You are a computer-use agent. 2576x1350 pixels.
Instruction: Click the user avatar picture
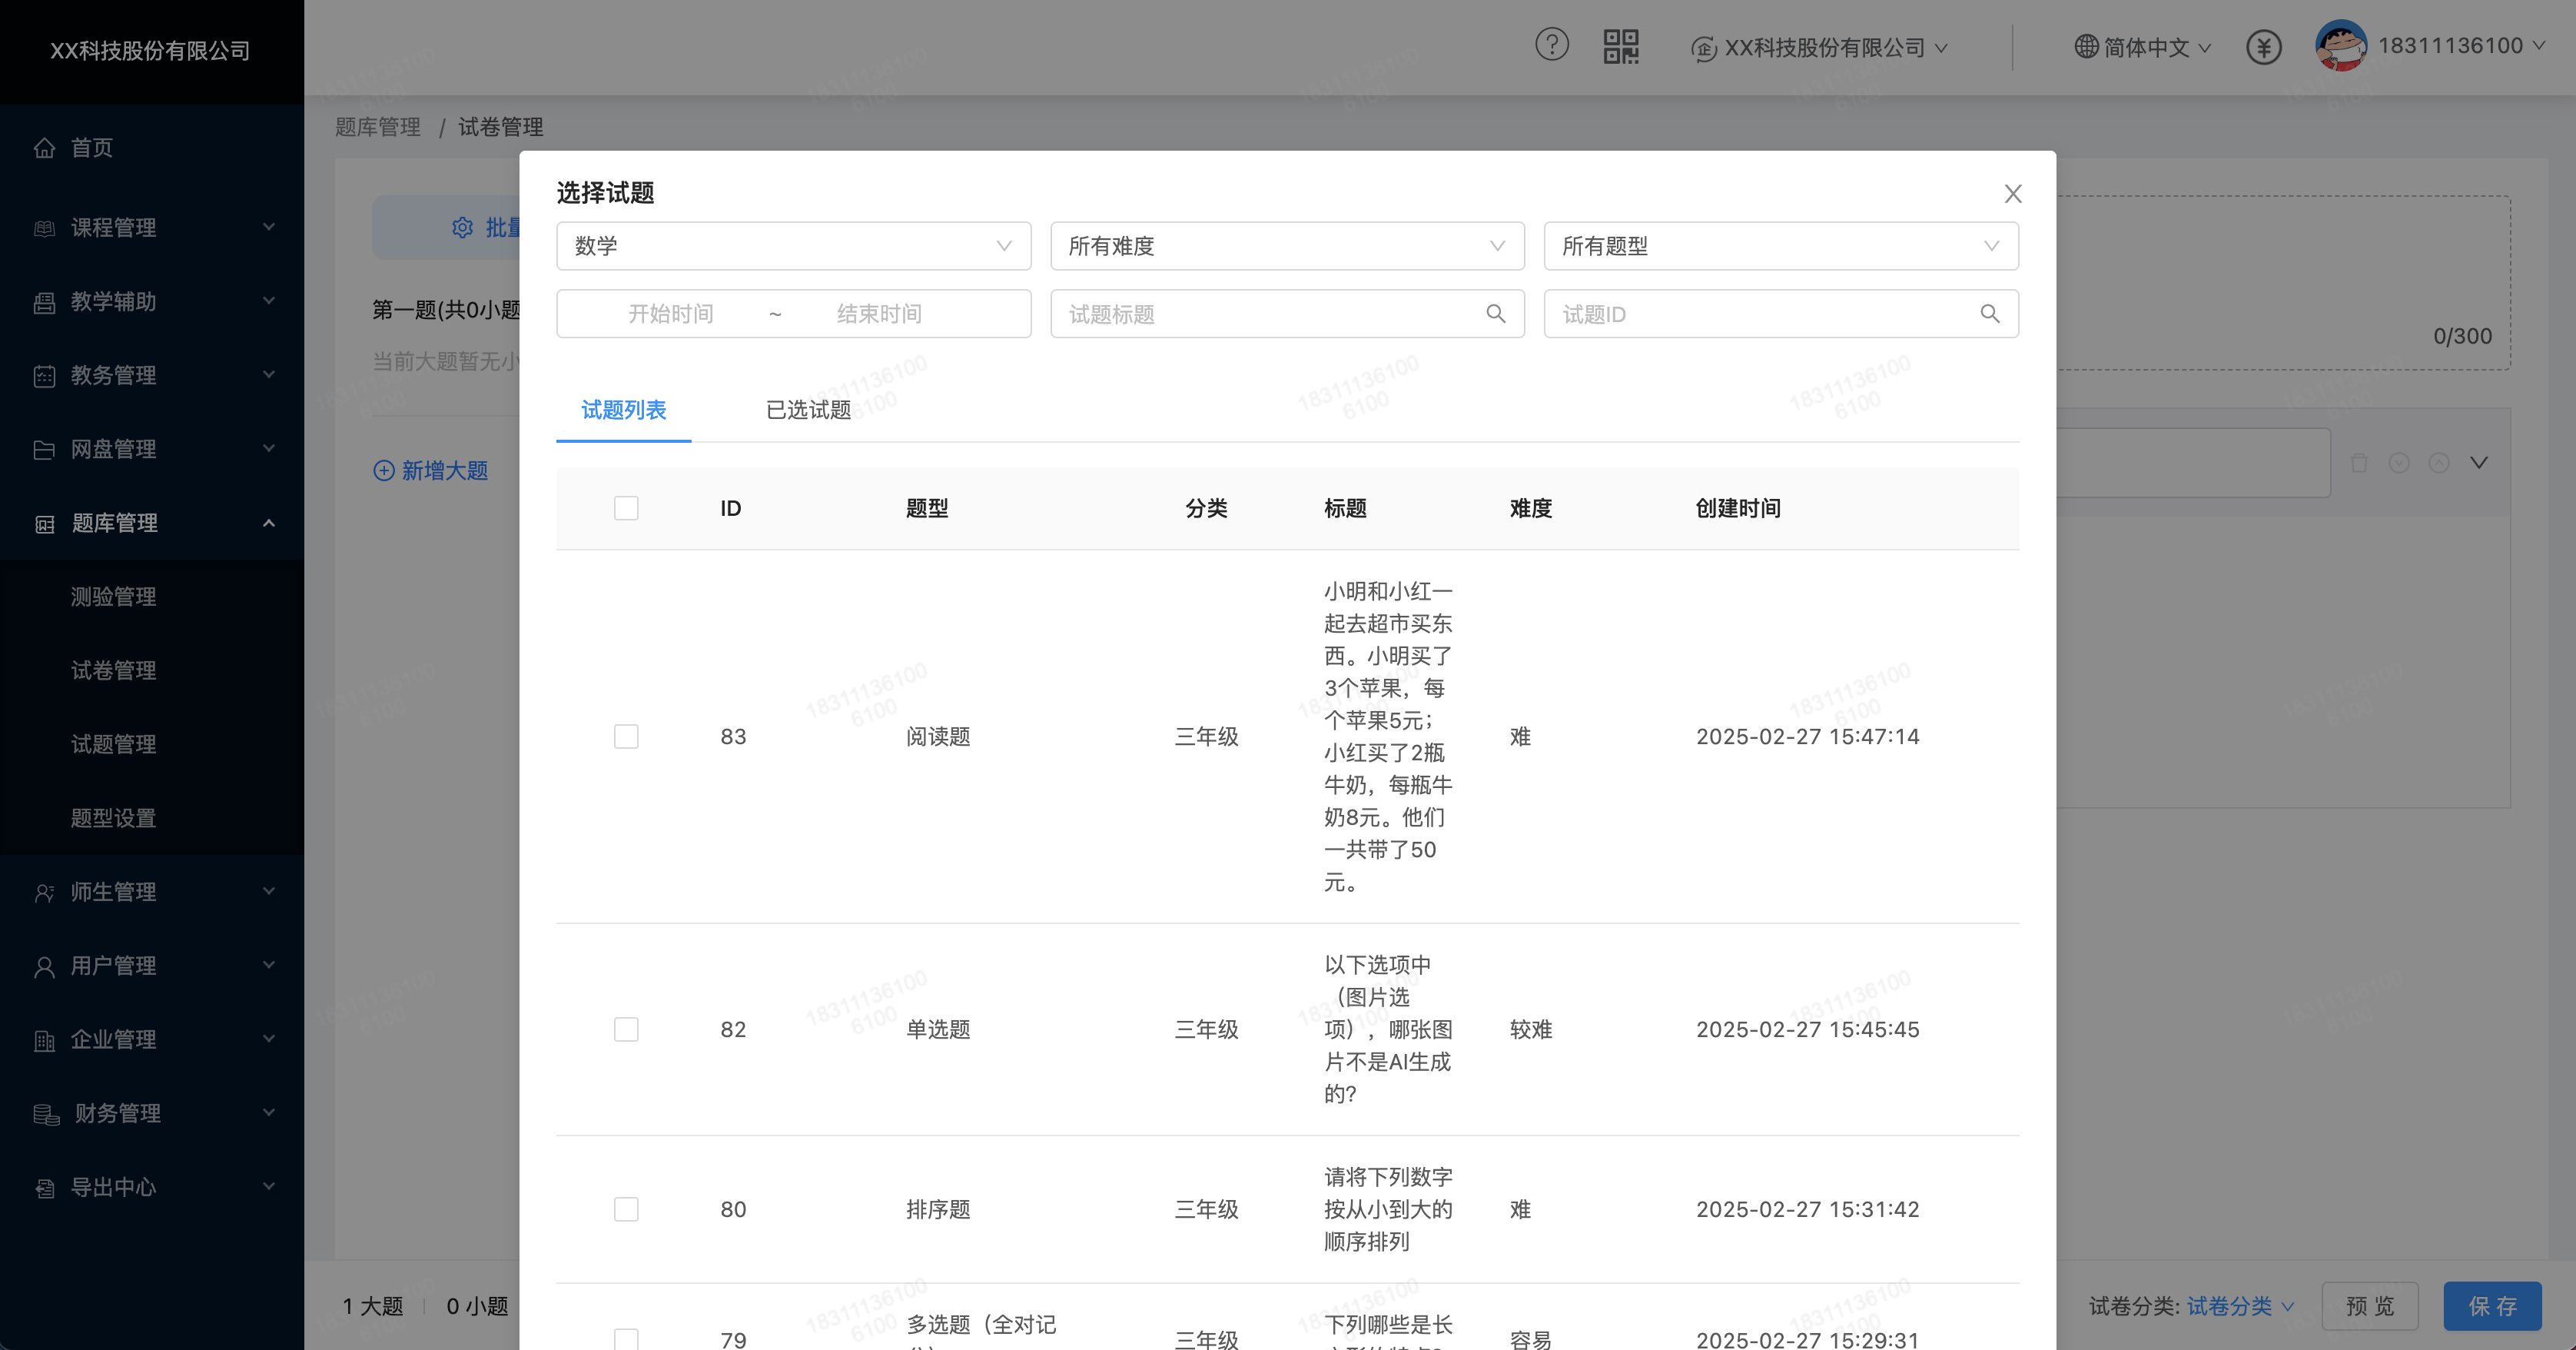[x=2340, y=46]
